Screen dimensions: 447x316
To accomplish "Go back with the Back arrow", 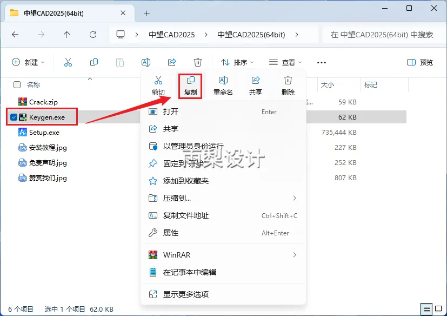I will tap(15, 35).
